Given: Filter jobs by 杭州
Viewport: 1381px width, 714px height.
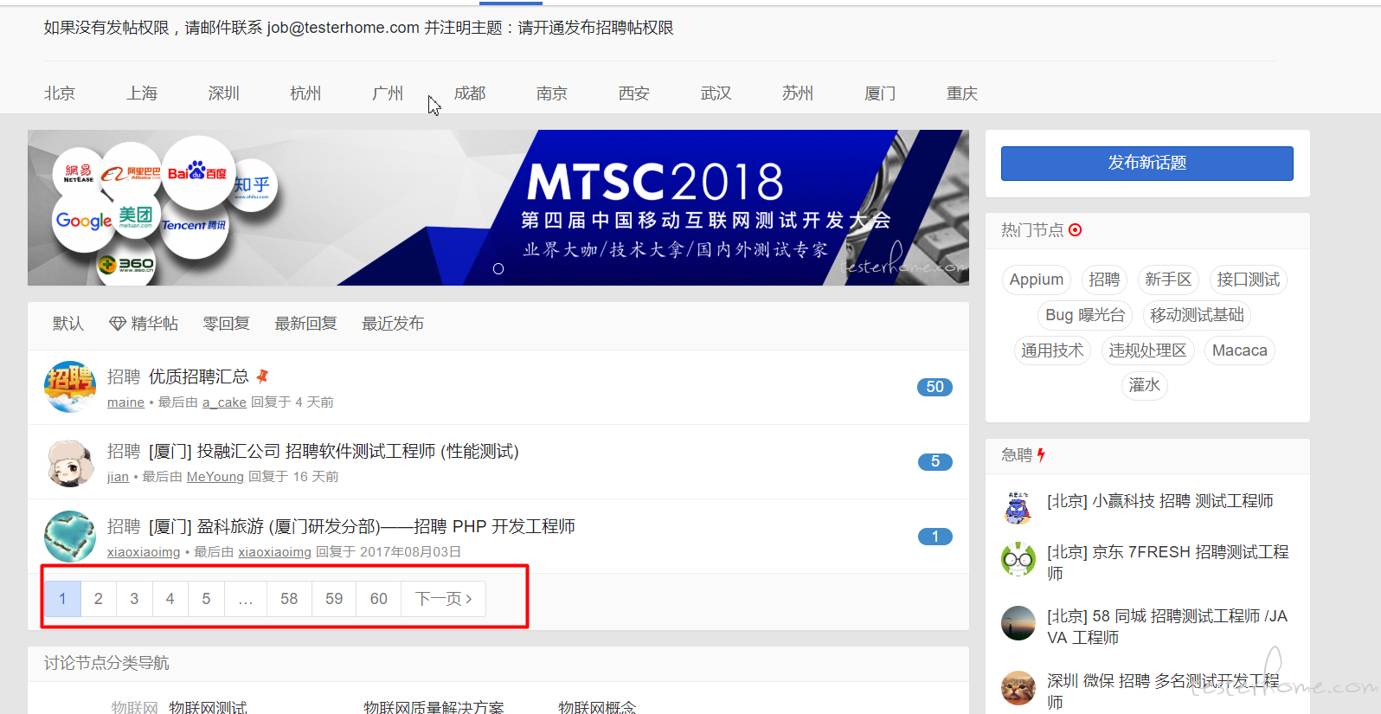Looking at the screenshot, I should (x=305, y=93).
